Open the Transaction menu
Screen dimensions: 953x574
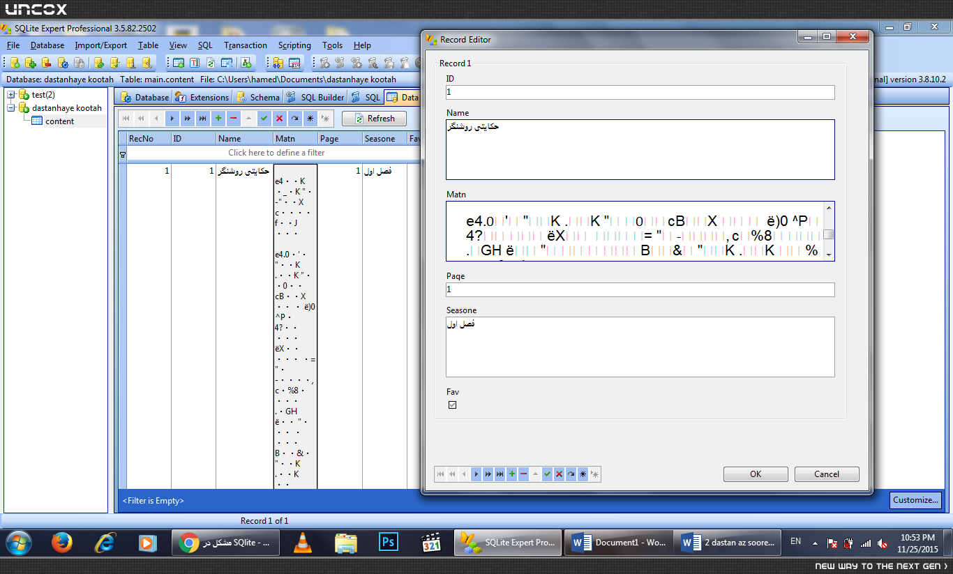(246, 45)
